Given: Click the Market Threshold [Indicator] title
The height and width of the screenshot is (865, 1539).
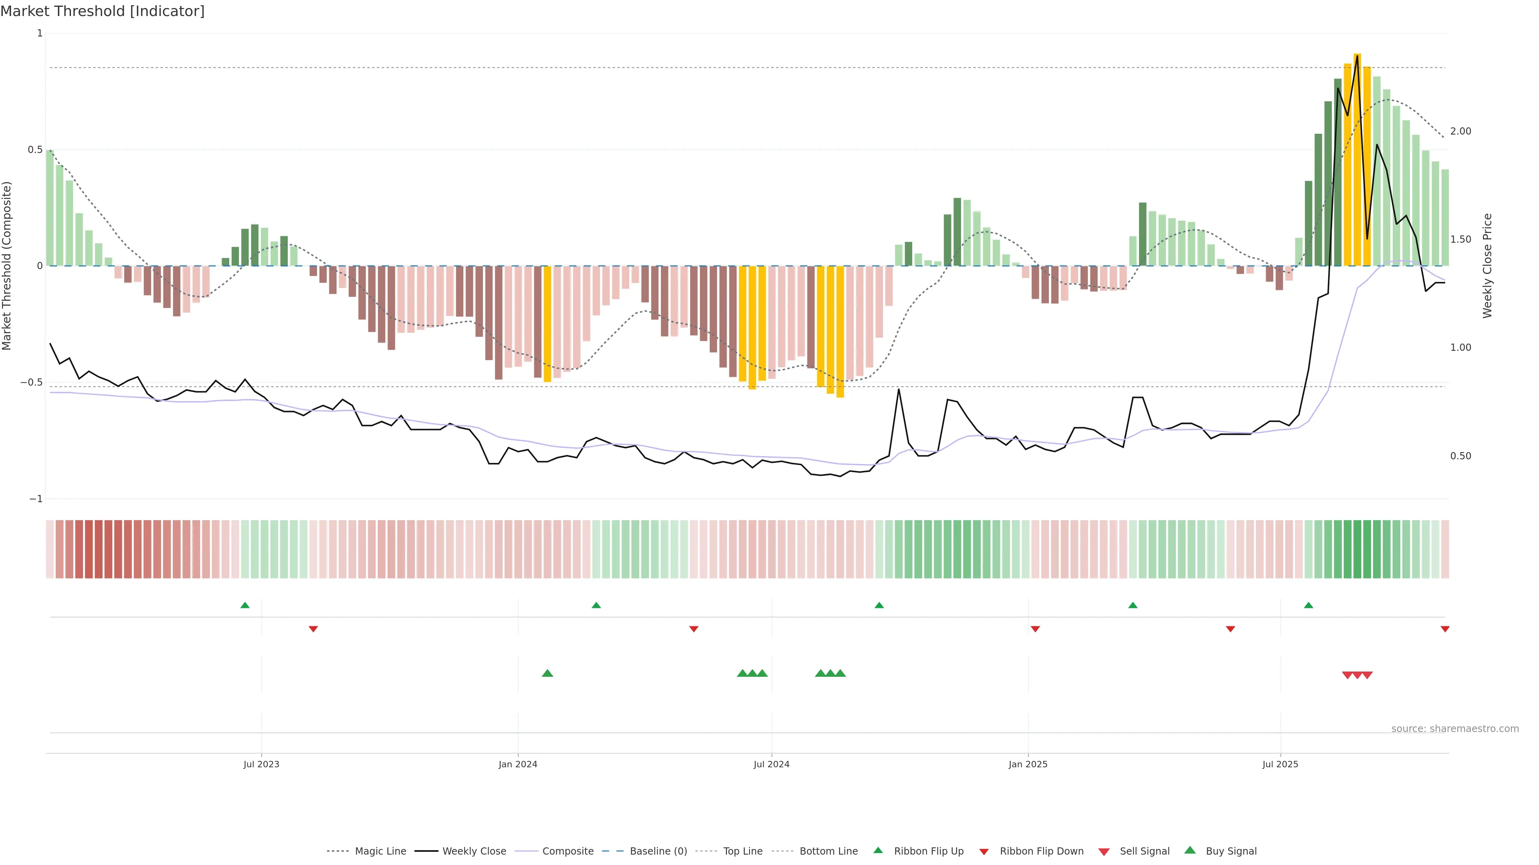Looking at the screenshot, I should (x=102, y=11).
